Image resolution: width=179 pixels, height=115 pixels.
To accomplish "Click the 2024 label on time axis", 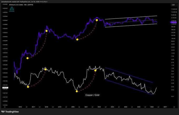I will coord(126,107).
